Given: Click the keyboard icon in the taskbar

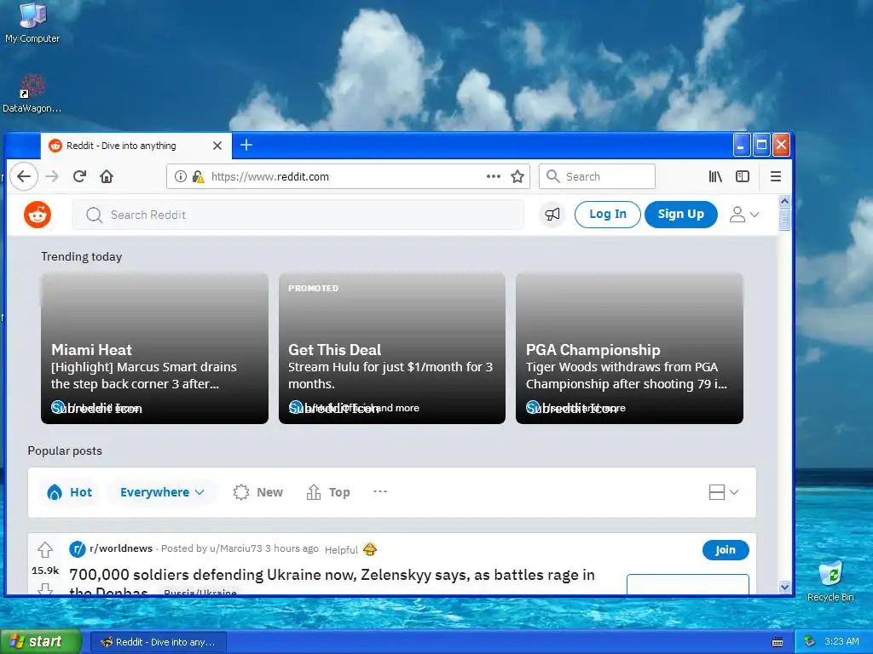Looking at the screenshot, I should [x=778, y=642].
